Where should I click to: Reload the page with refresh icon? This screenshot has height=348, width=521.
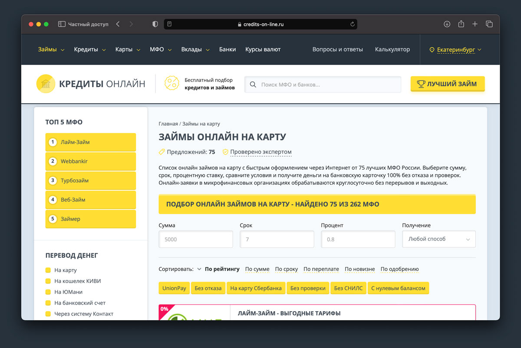(x=353, y=24)
